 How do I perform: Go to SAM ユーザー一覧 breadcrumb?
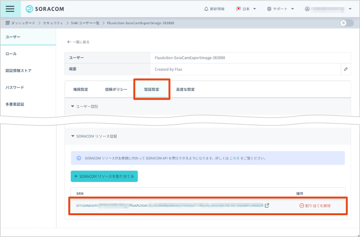[85, 23]
